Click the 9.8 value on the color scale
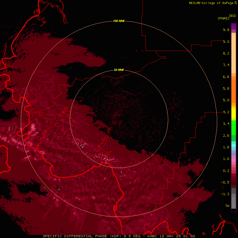Image resolution: width=238 pixels, height=238 pixels. coord(226,30)
